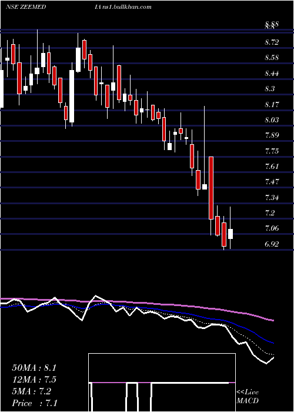Click the 8.3 price axis label
Image resolution: width=294 pixels, height=412 pixels.
pyautogui.click(x=270, y=89)
